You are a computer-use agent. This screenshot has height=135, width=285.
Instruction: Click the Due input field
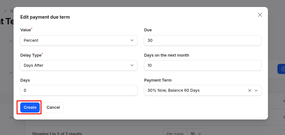point(203,40)
